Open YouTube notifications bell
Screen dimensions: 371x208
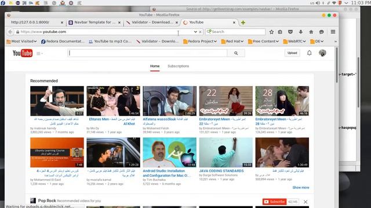click(x=309, y=53)
